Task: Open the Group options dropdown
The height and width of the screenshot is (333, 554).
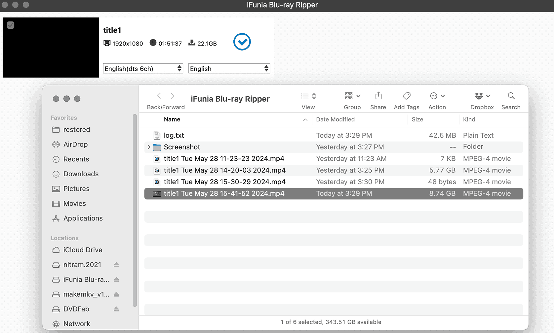Action: coord(352,96)
